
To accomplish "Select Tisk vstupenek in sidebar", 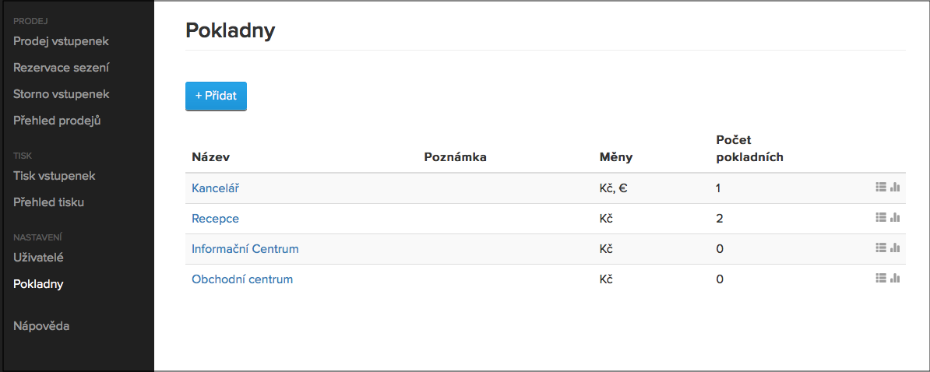I will pyautogui.click(x=54, y=176).
